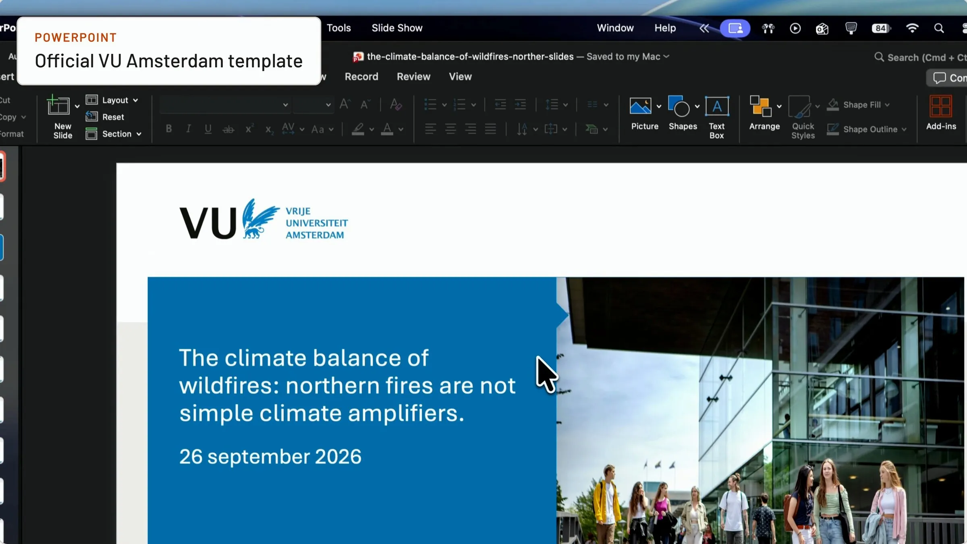Open the Slide Show menu

(397, 28)
